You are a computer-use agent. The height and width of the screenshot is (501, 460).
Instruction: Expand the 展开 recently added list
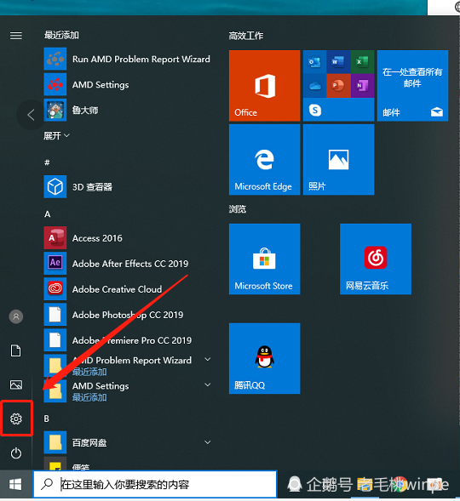(x=56, y=136)
